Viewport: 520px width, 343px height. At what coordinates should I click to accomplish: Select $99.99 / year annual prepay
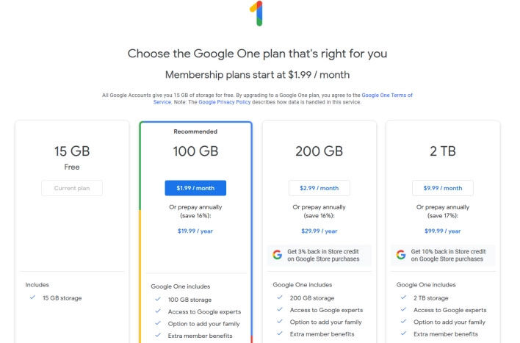point(442,230)
